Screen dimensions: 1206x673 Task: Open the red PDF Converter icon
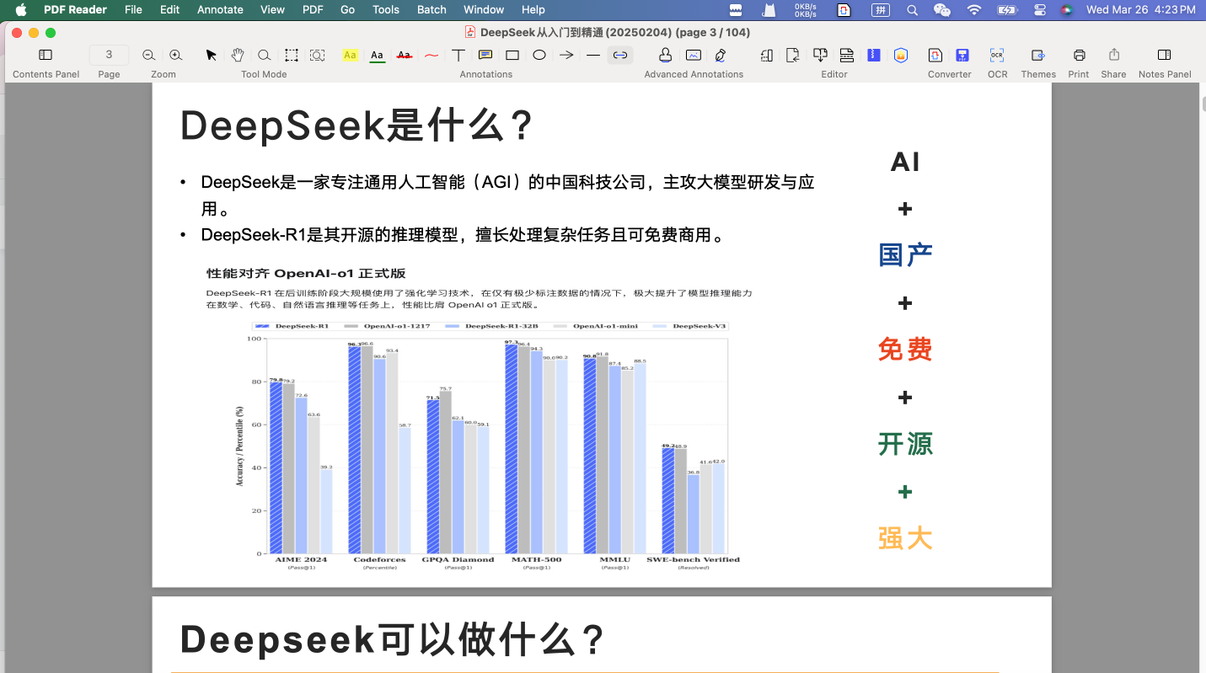(x=935, y=55)
